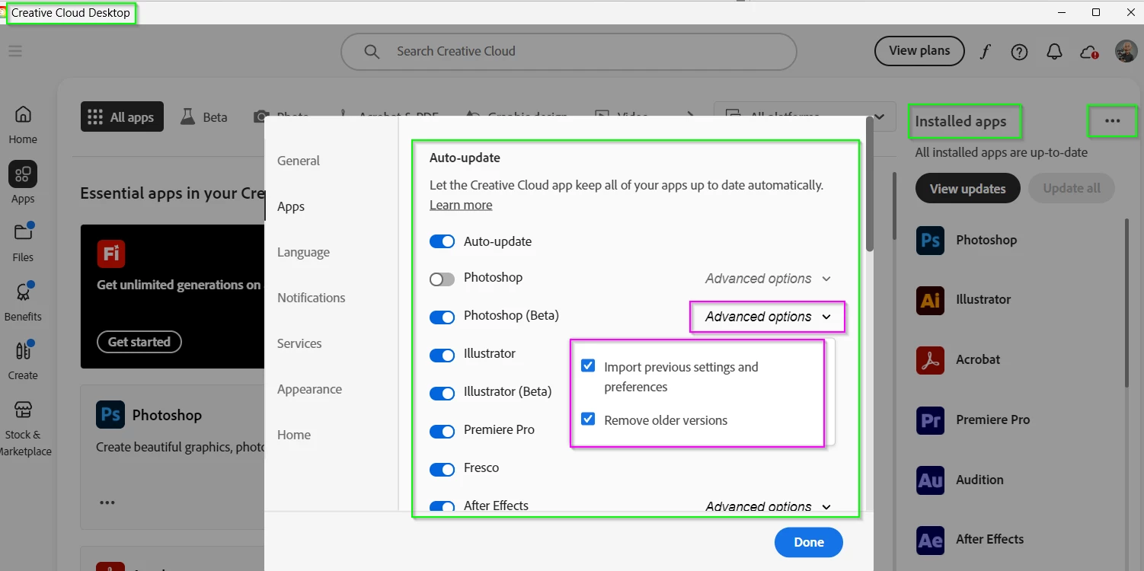Click the Audition name in Installed apps

(979, 480)
